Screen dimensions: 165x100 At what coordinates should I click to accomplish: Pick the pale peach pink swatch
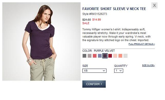115,56
